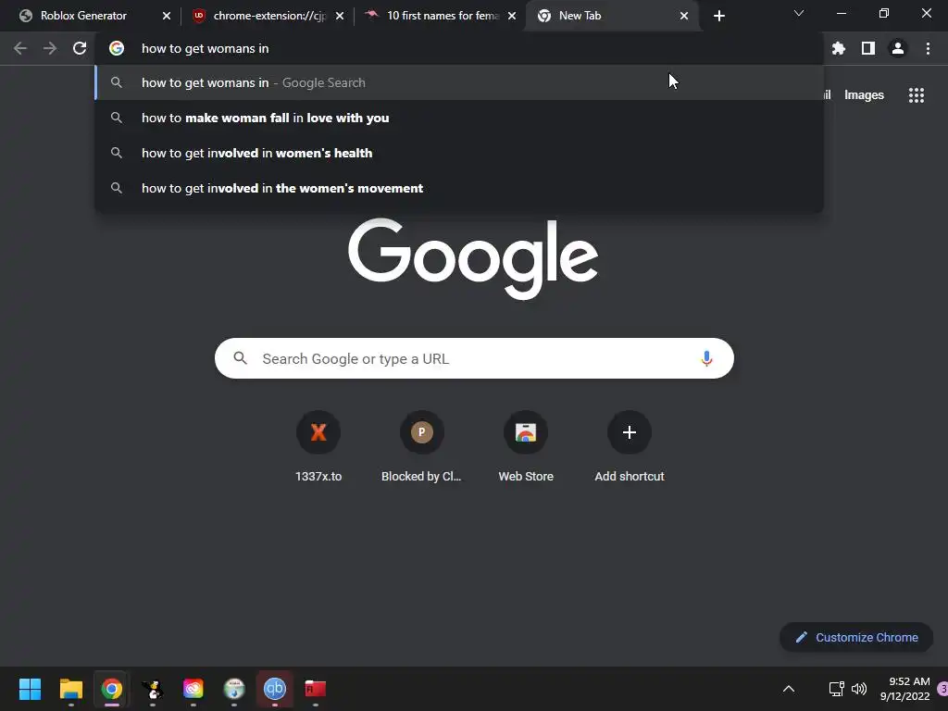Image resolution: width=948 pixels, height=711 pixels.
Task: Open the globe download app taskbar icon
Action: 234,689
